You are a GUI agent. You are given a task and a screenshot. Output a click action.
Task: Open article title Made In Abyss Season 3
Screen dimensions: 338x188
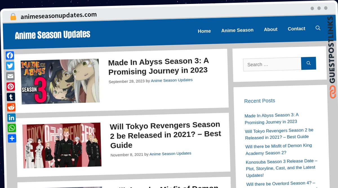click(159, 66)
